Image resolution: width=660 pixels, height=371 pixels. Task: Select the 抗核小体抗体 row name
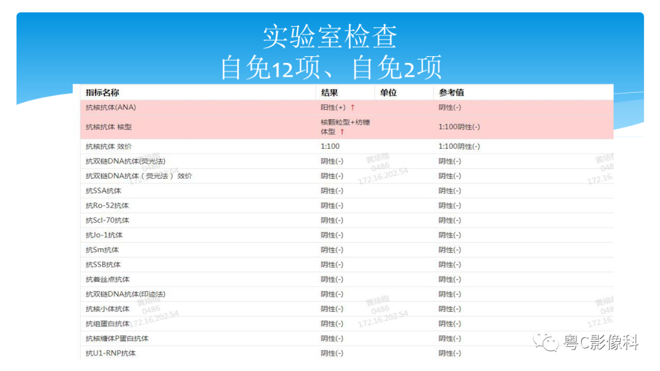pos(108,309)
